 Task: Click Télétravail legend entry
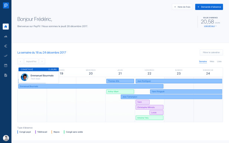41,132
